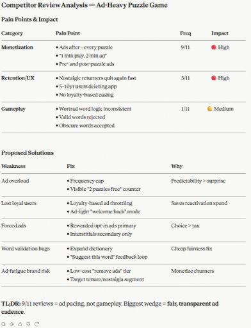Click the Weakness column header
The height and width of the screenshot is (328, 251).
pos(13,166)
